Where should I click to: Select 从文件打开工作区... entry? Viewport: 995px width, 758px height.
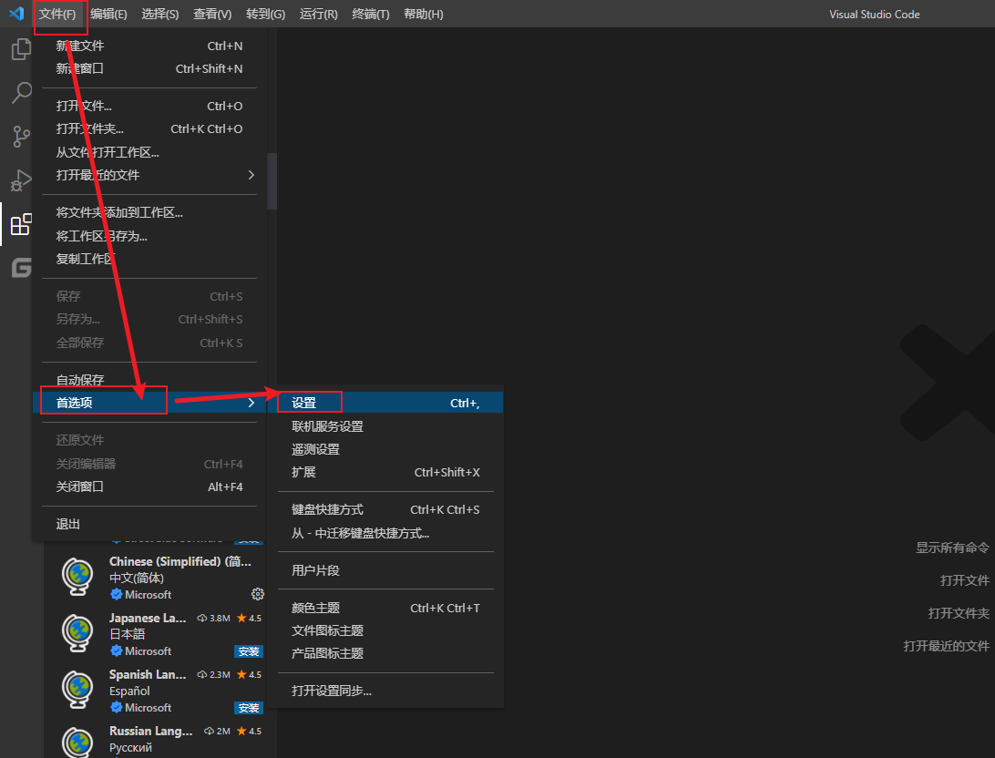click(149, 152)
